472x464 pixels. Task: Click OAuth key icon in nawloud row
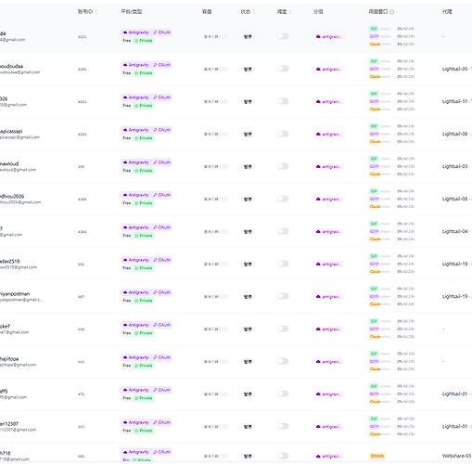click(155, 162)
